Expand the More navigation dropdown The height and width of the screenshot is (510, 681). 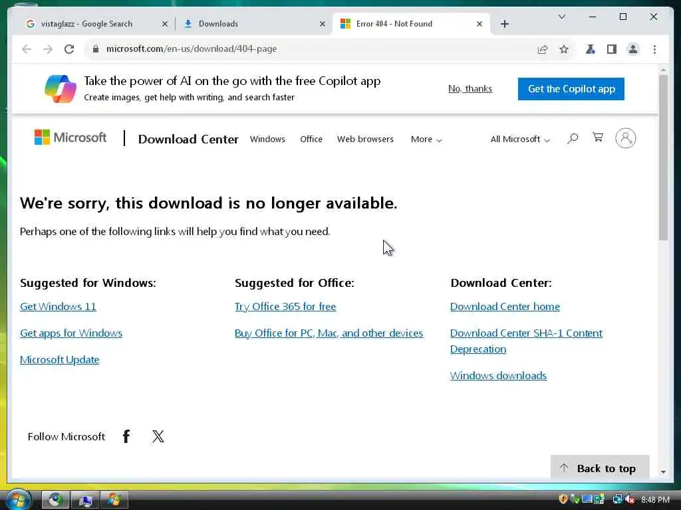click(426, 139)
